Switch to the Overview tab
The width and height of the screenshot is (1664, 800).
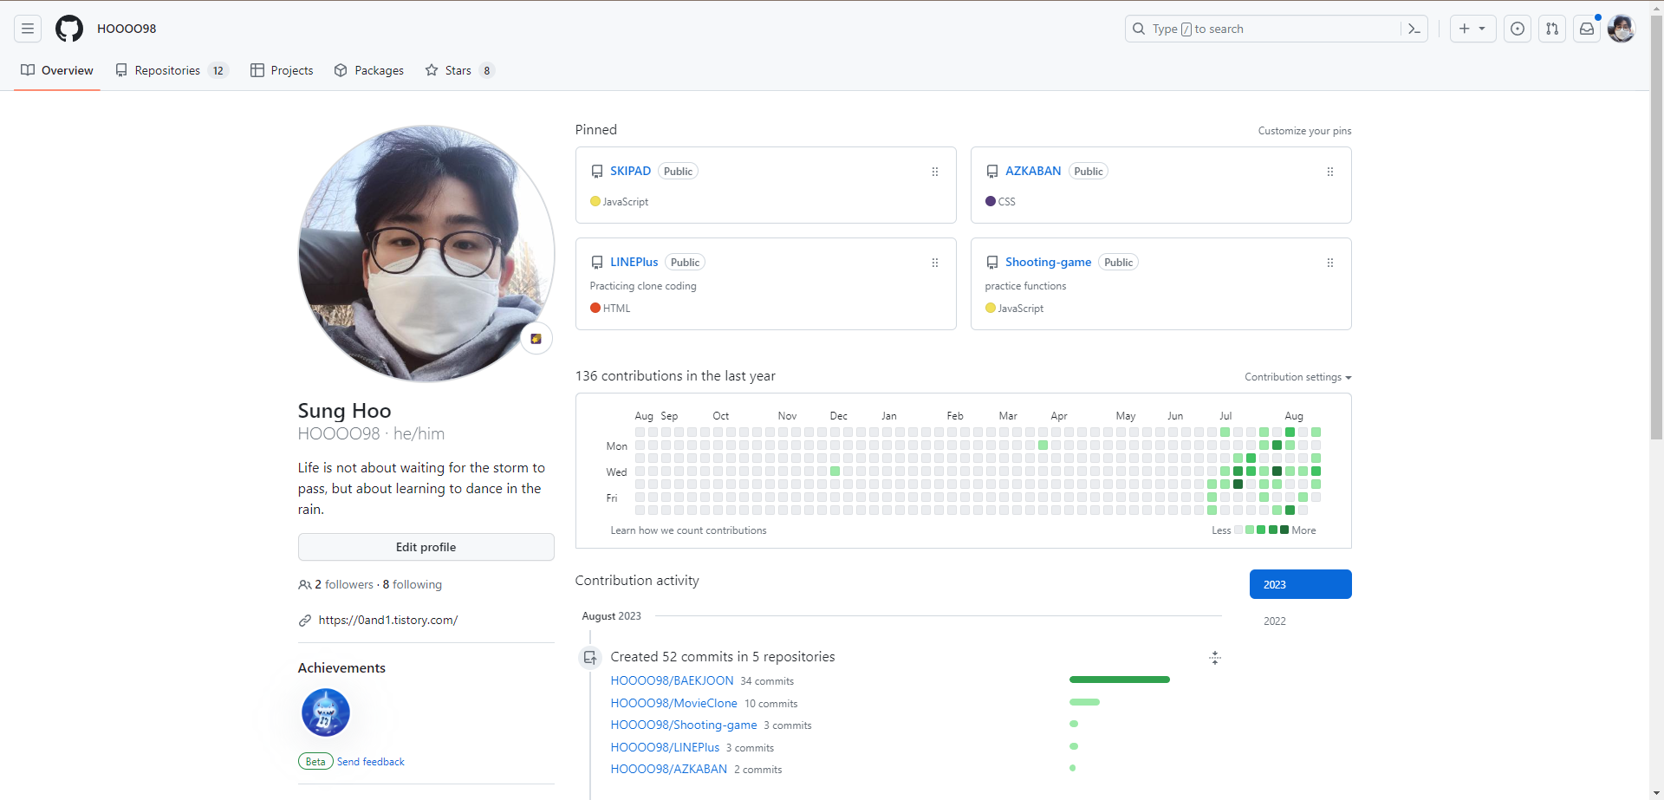[x=57, y=70]
